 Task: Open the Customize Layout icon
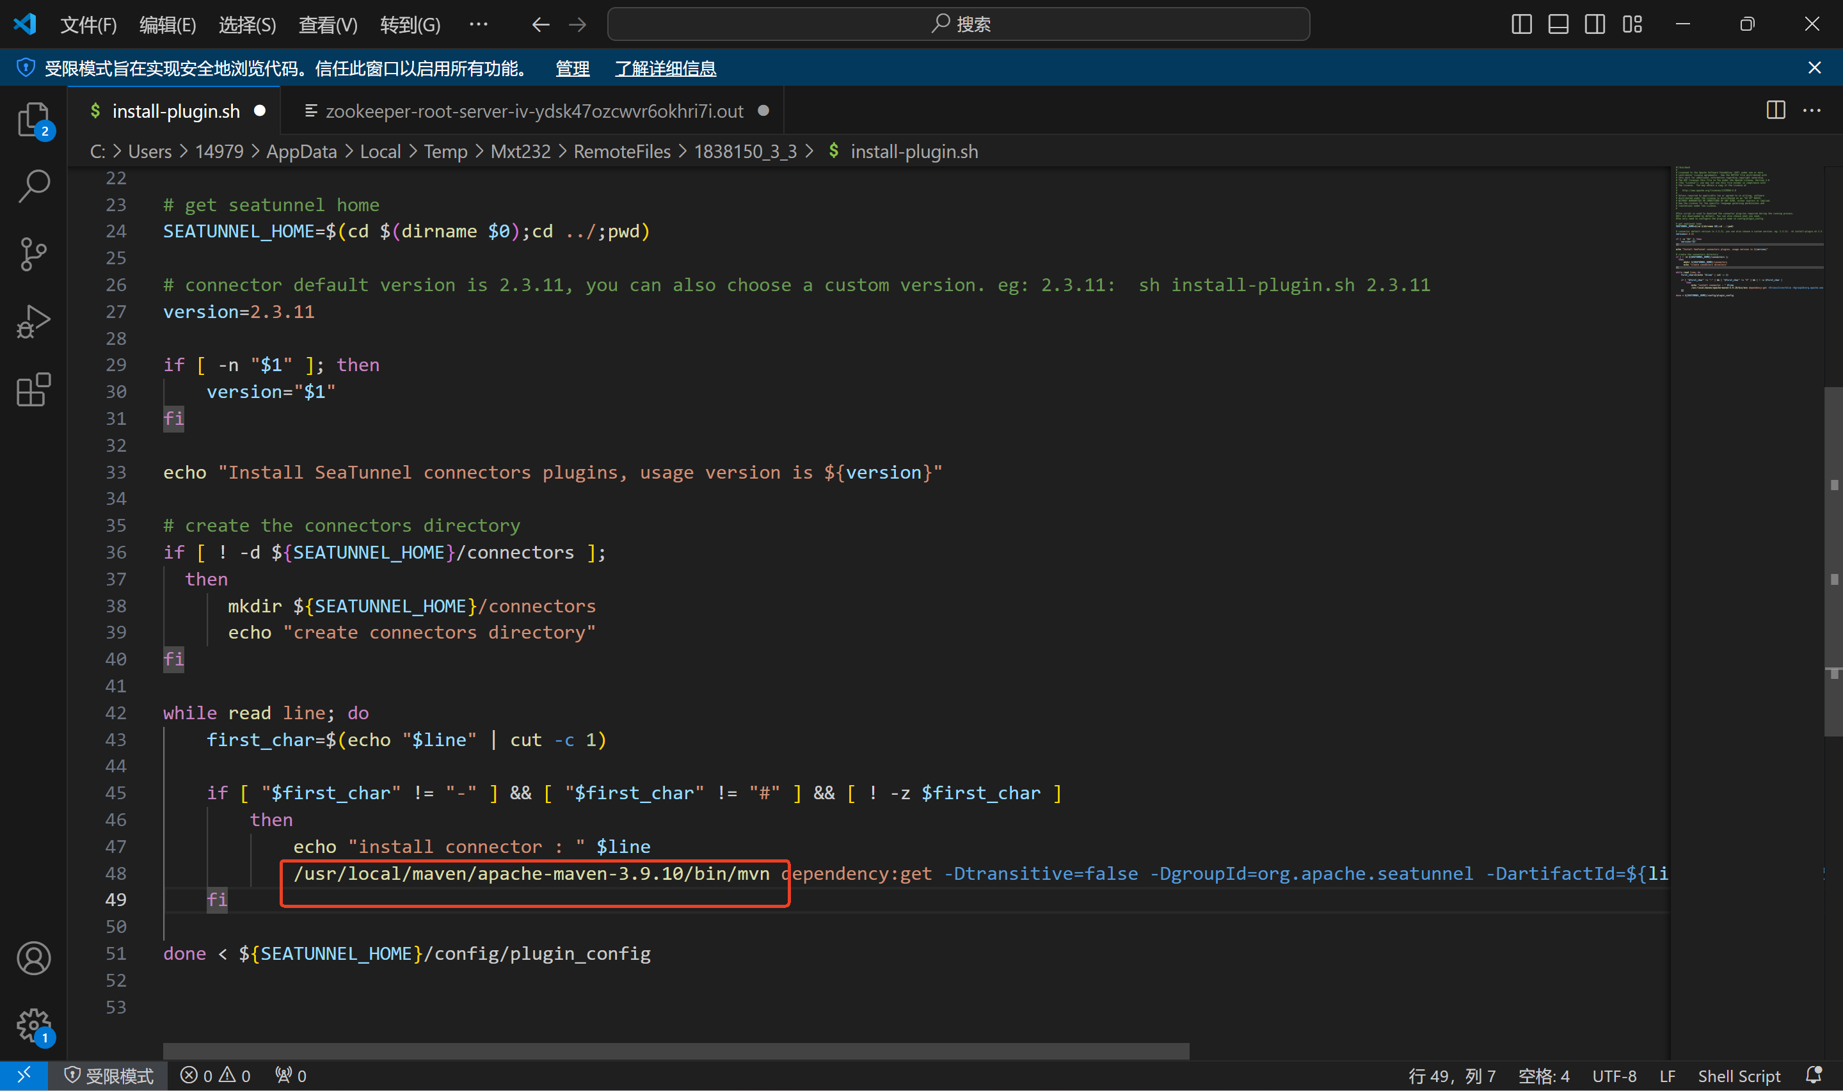point(1632,24)
